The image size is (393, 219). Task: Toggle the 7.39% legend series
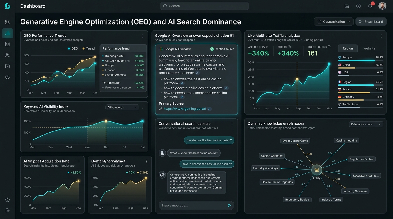(x=143, y=173)
